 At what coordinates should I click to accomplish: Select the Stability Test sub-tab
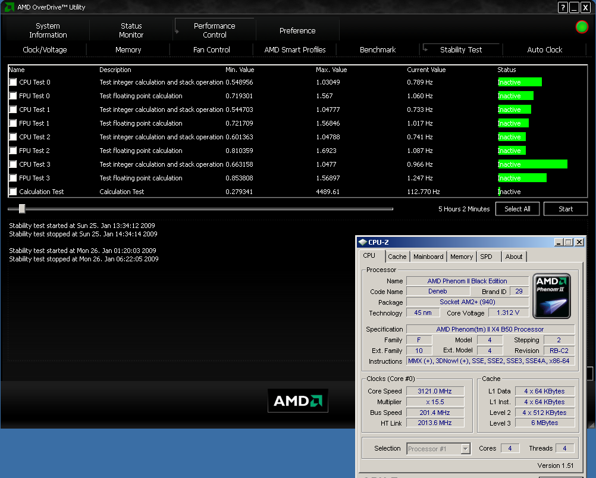point(461,50)
